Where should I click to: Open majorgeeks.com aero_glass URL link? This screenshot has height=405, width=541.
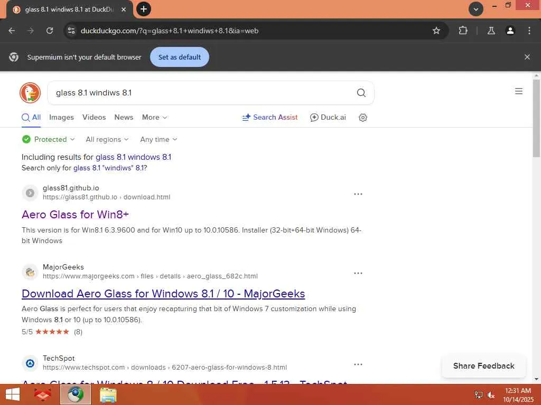pos(150,276)
